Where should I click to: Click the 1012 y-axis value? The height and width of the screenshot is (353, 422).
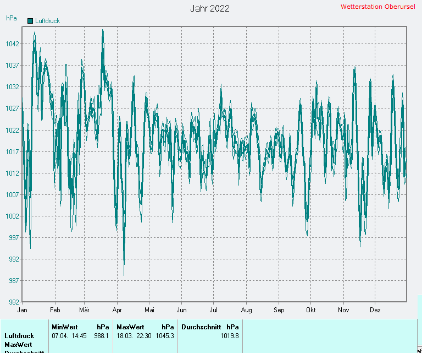coord(13,173)
